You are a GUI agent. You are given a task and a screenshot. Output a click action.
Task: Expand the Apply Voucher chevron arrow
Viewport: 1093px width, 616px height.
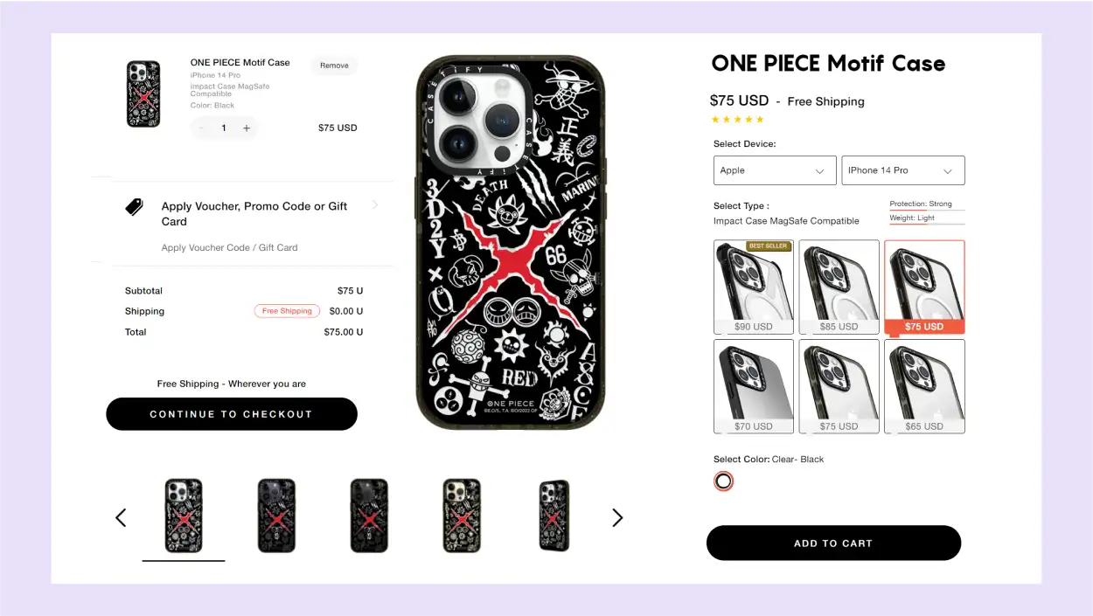point(375,205)
